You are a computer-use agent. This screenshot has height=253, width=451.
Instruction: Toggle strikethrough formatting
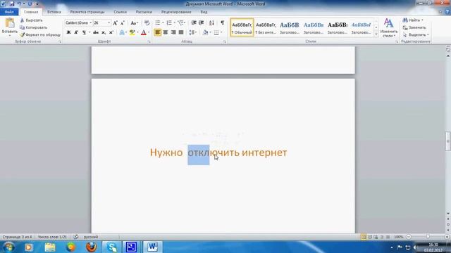click(x=96, y=32)
